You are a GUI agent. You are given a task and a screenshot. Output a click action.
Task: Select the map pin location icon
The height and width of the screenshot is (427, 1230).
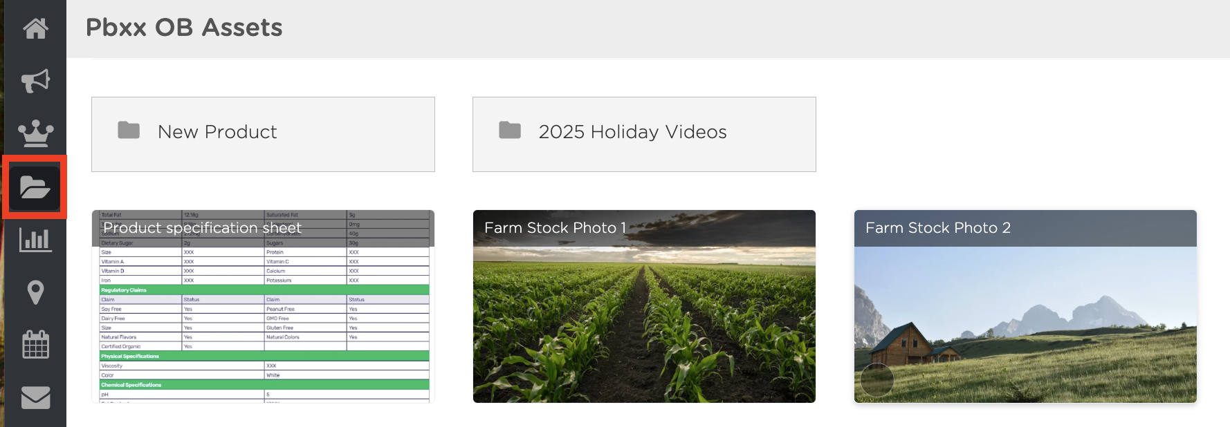[x=35, y=292]
